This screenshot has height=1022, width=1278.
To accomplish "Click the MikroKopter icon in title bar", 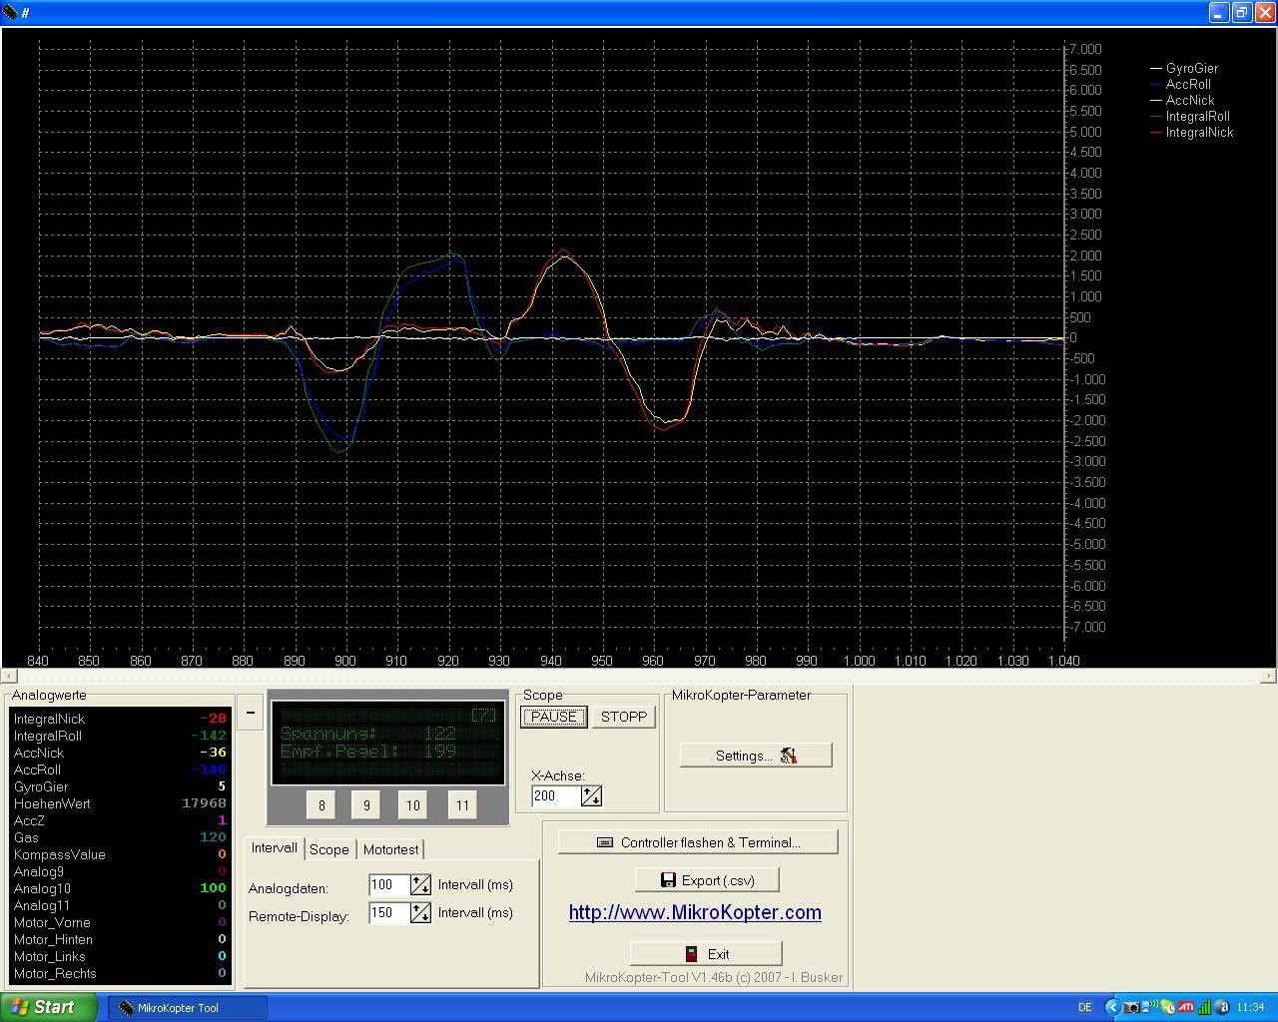I will (x=11, y=12).
